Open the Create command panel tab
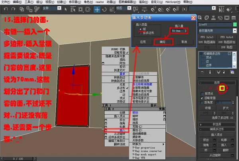239x161 pixels. [200, 18]
